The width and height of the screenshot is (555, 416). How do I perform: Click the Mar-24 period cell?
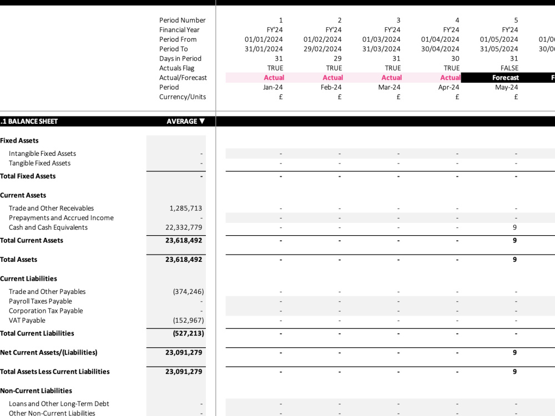coord(390,88)
